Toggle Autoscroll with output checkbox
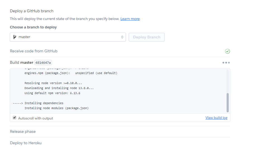Screen dimensions: 256x152 pyautogui.click(x=15, y=117)
